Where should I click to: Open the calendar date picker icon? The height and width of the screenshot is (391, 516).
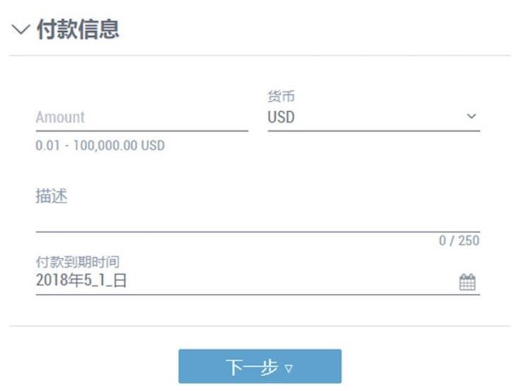pos(467,282)
